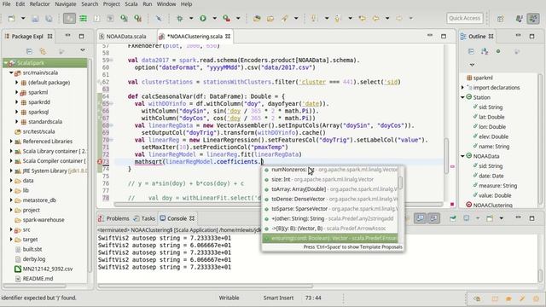This screenshot has height=307, width=546.
Task: Expand the Referenced Libraries node
Action: click(11, 142)
